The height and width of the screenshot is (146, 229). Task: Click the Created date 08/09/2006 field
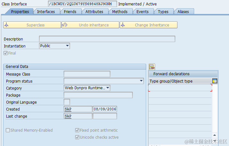click(x=105, y=109)
